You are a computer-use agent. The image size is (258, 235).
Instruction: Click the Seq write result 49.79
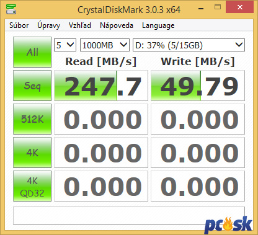(198, 86)
